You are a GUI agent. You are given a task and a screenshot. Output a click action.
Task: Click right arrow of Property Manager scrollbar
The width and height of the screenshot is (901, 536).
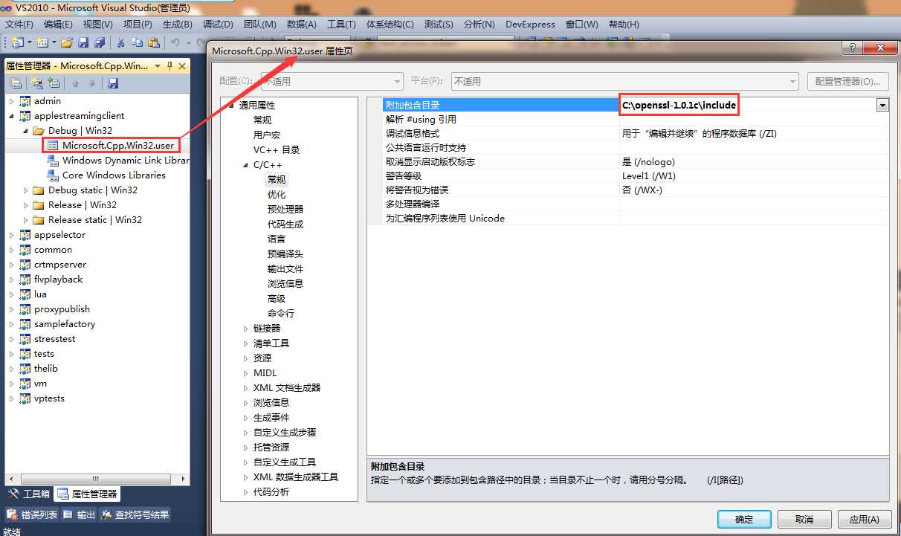[x=183, y=479]
